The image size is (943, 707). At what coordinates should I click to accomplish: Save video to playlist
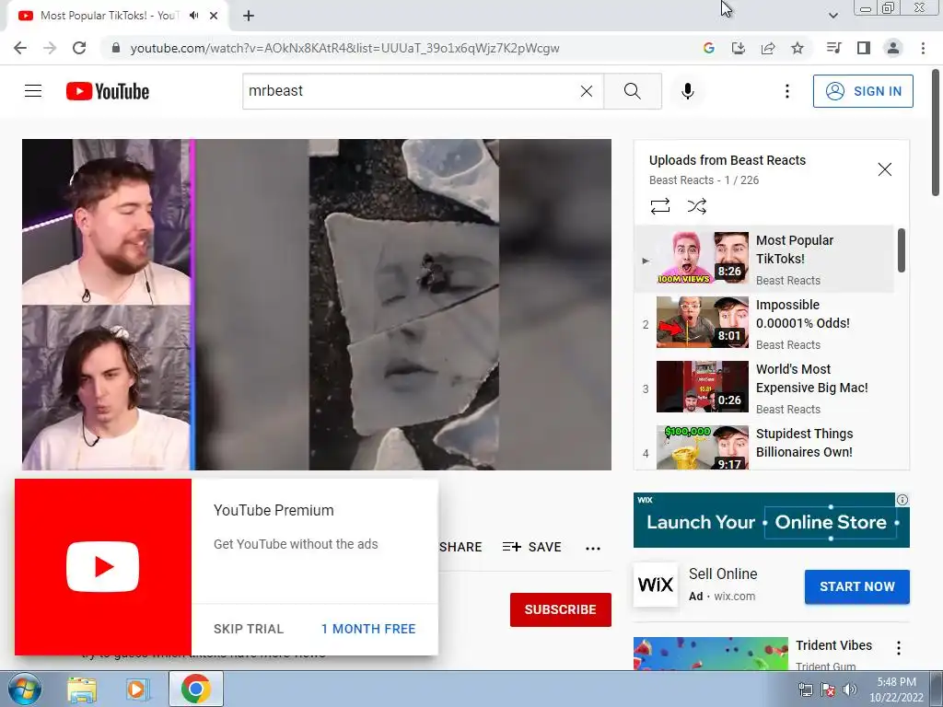(x=531, y=547)
